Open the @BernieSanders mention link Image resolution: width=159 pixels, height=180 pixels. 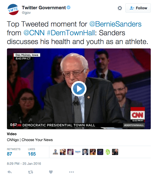[x=115, y=24]
